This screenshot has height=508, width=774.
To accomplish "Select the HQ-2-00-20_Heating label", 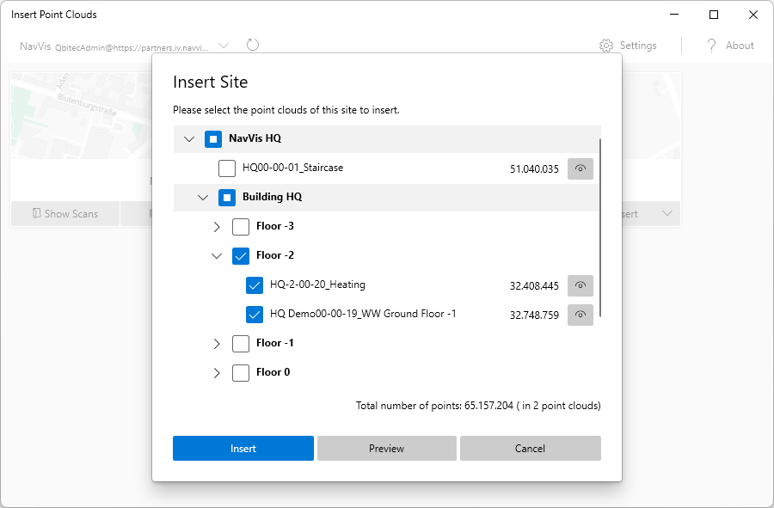I will [317, 285].
